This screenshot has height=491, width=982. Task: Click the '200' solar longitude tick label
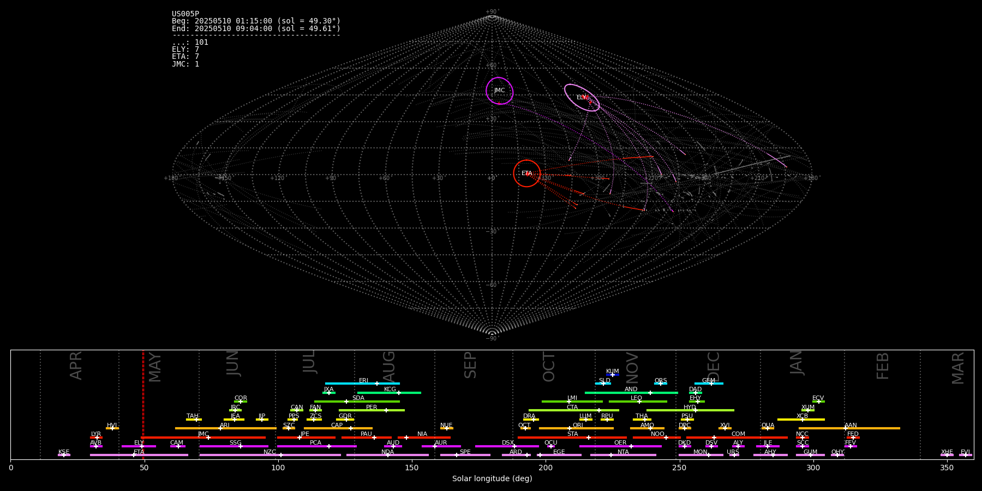(546, 468)
